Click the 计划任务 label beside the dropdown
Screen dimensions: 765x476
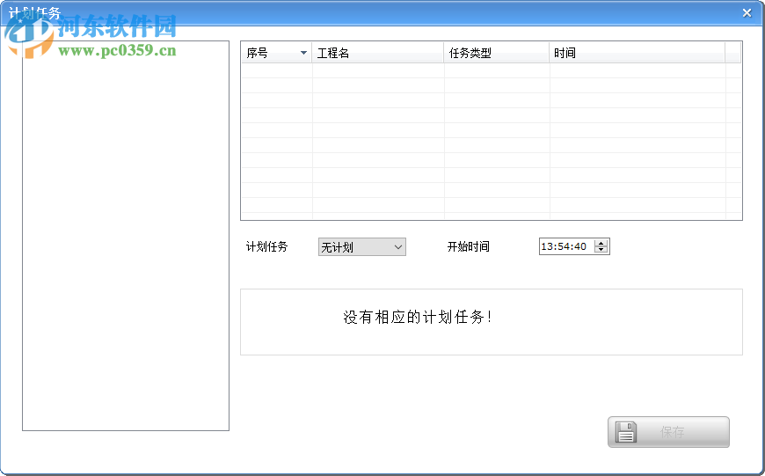(x=267, y=246)
